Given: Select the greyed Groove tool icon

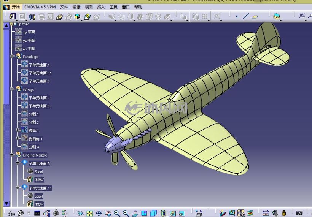Looking at the screenshot, I should coord(41,16).
